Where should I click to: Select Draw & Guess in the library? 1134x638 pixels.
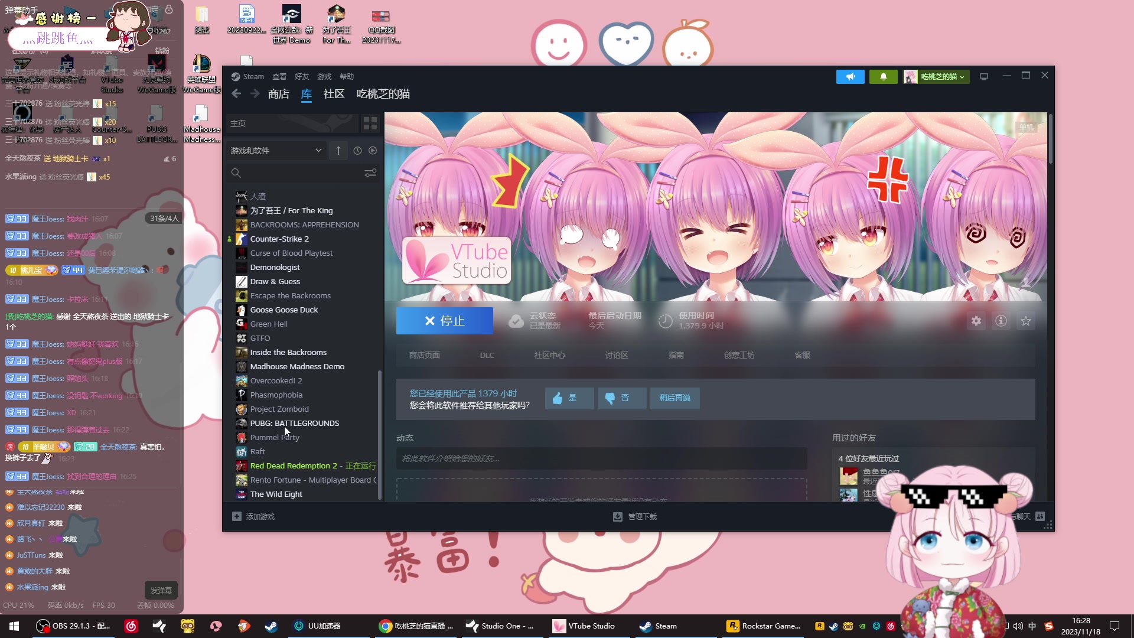click(275, 281)
